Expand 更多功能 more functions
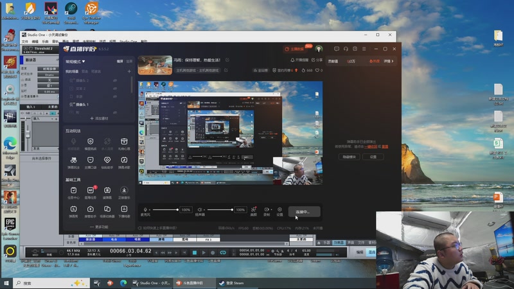 [x=99, y=227]
